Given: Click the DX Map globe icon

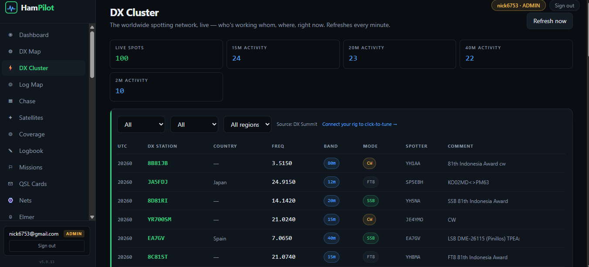Looking at the screenshot, I should coord(10,51).
